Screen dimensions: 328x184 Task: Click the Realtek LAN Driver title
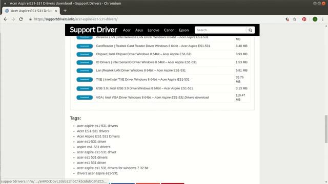(141, 71)
